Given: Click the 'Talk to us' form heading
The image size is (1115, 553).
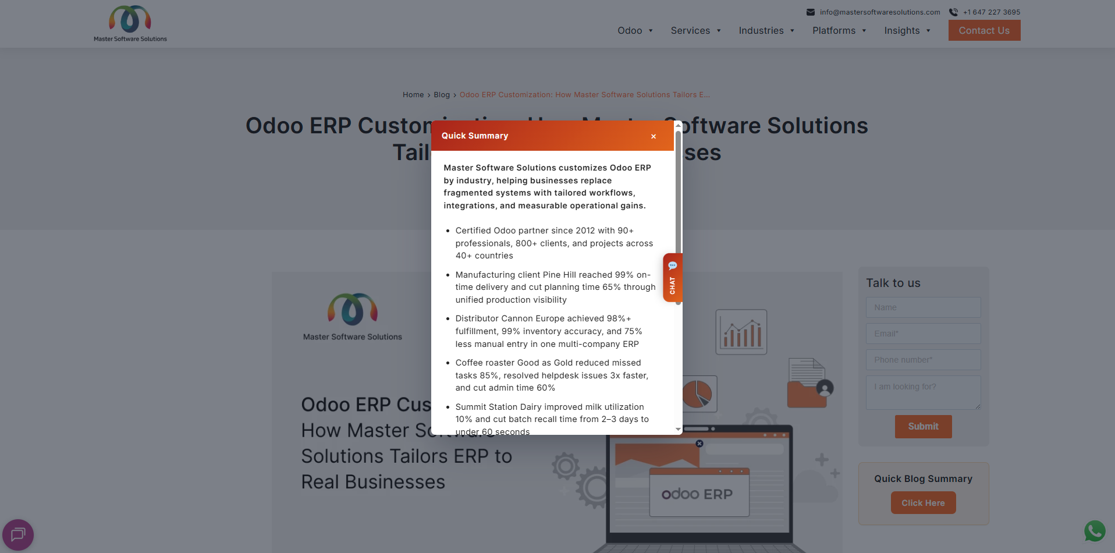Looking at the screenshot, I should click(x=893, y=283).
